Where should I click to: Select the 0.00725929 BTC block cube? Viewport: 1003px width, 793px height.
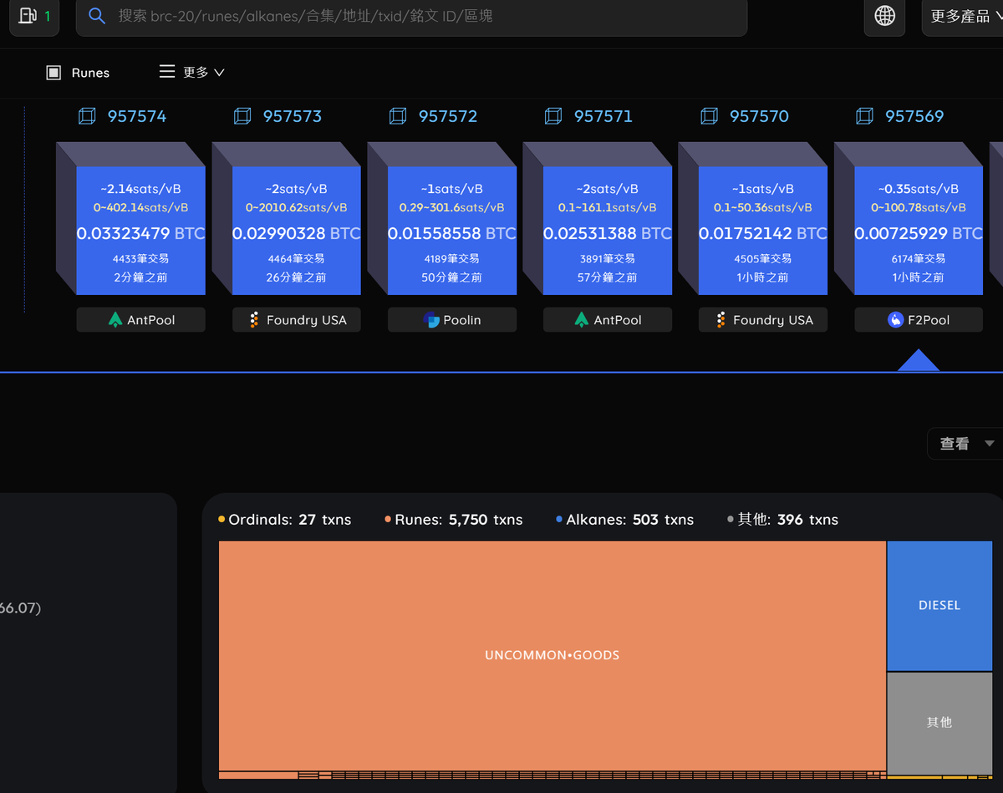[x=918, y=231]
